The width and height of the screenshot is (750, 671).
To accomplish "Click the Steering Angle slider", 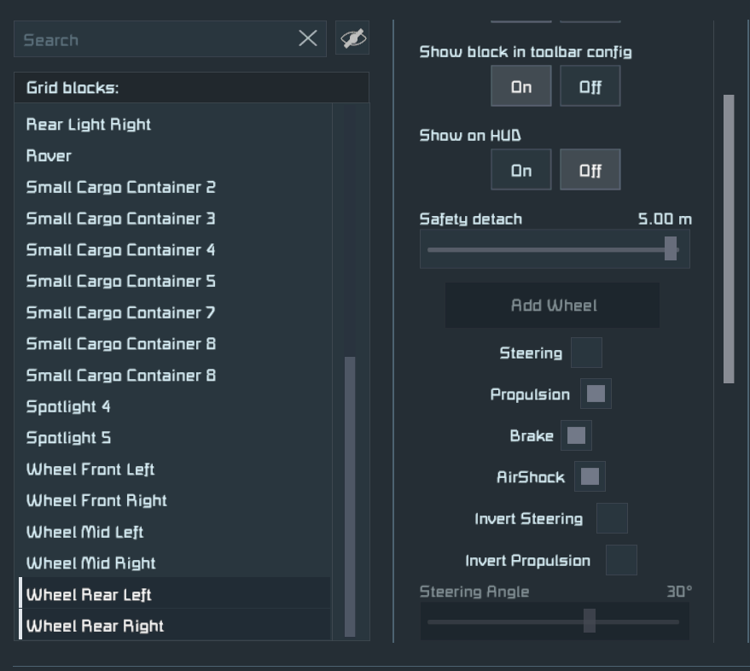I will (x=589, y=621).
